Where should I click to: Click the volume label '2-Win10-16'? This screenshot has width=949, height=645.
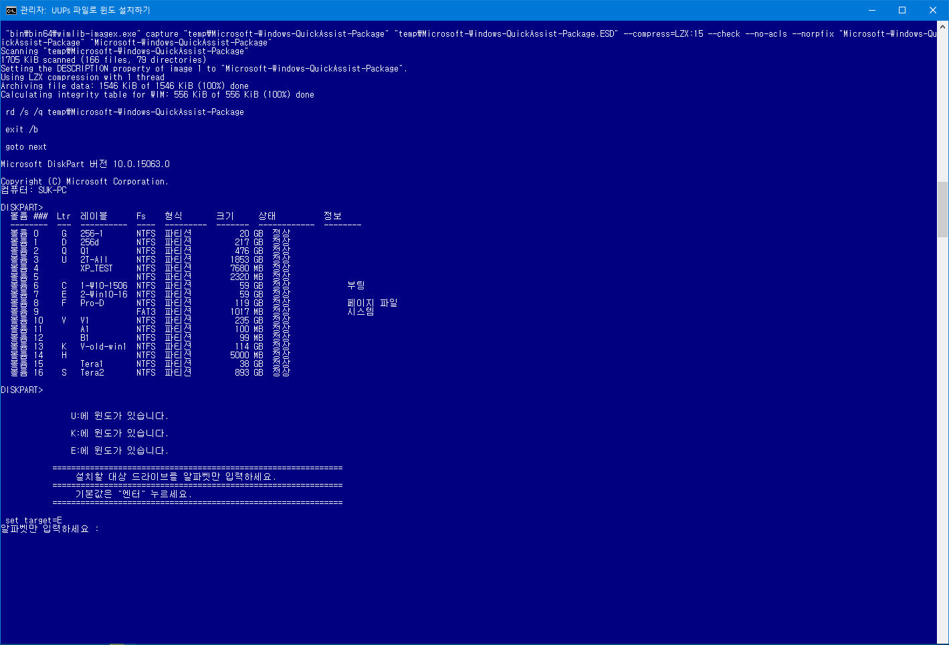point(104,294)
